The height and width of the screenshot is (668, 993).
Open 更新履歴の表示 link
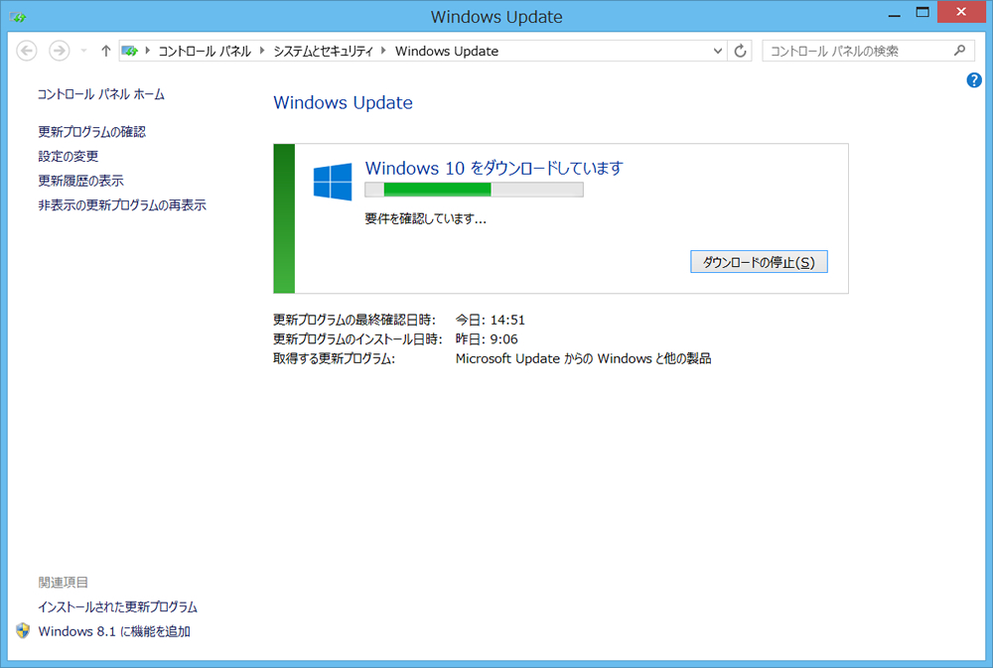point(81,181)
